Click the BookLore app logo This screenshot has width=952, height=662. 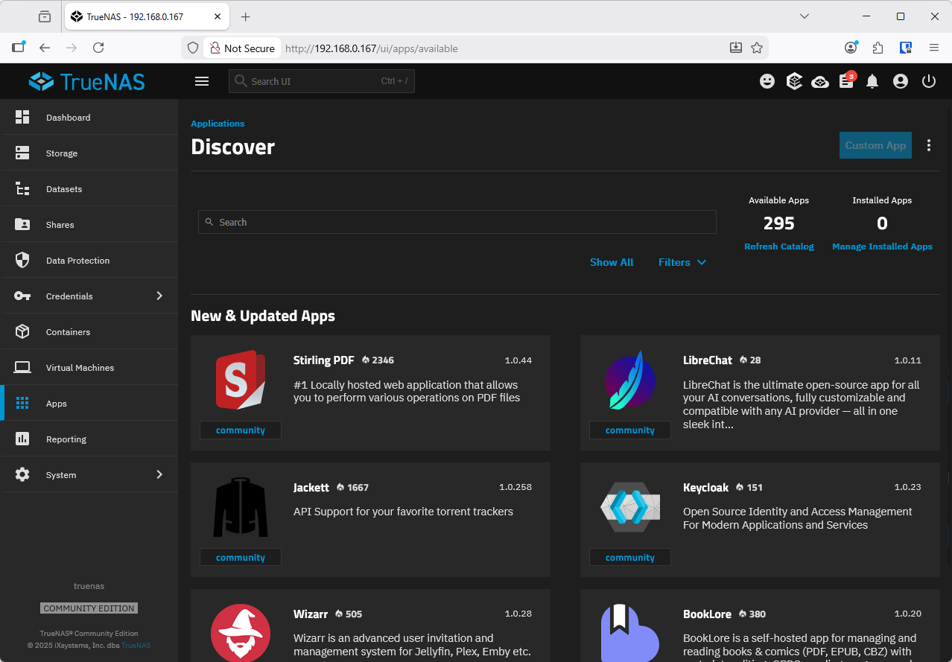[x=630, y=632]
